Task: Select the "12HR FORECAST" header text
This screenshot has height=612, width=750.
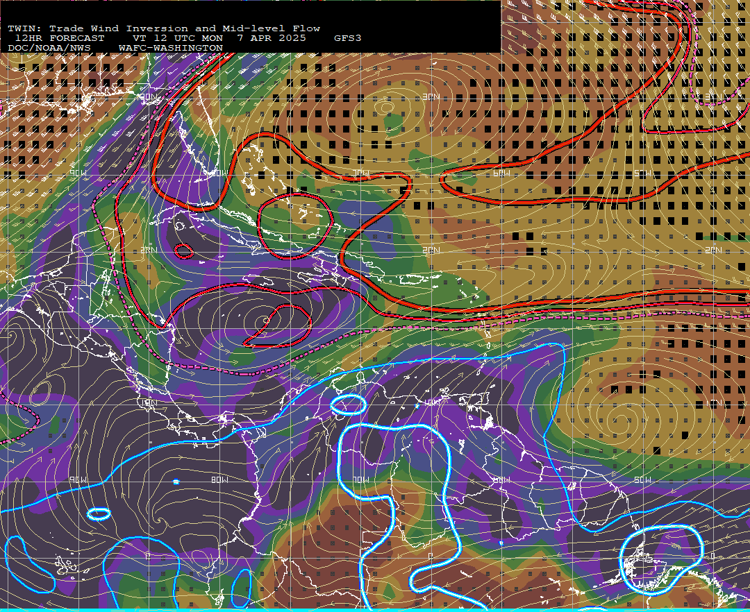Action: pyautogui.click(x=59, y=38)
